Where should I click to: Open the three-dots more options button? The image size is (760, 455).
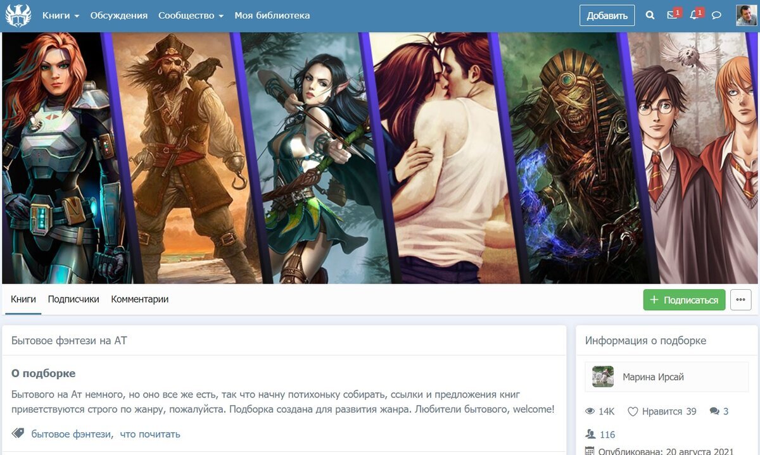pyautogui.click(x=741, y=300)
